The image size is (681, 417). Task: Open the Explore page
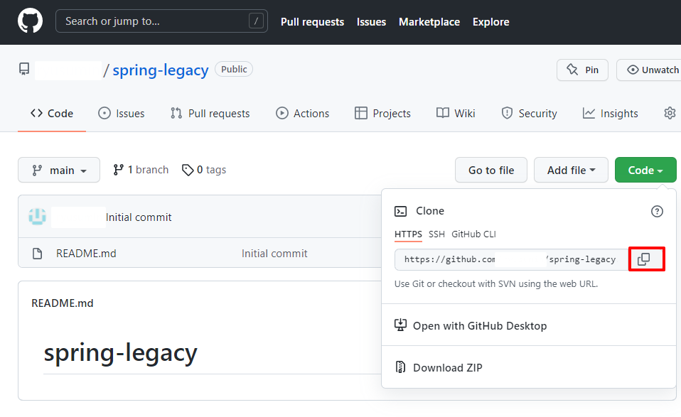point(490,22)
